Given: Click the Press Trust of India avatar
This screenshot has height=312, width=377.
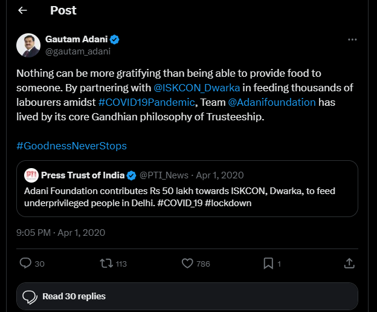Looking at the screenshot, I should pos(31,175).
